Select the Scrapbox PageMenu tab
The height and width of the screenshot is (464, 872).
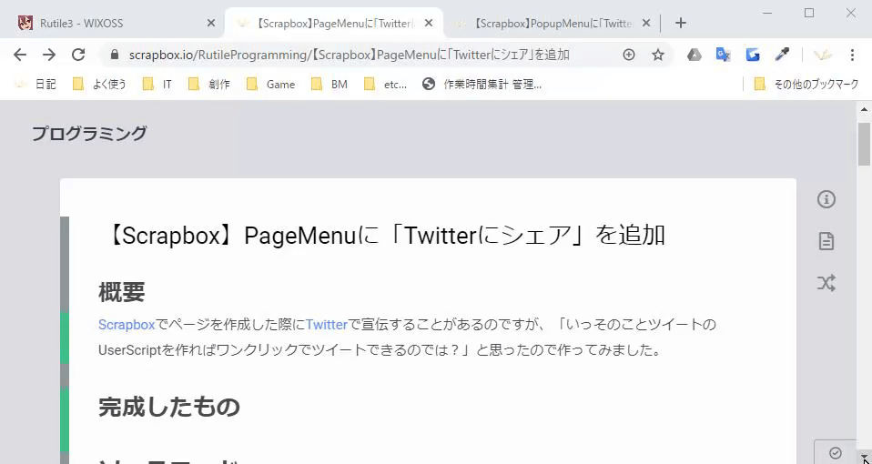tap(334, 24)
